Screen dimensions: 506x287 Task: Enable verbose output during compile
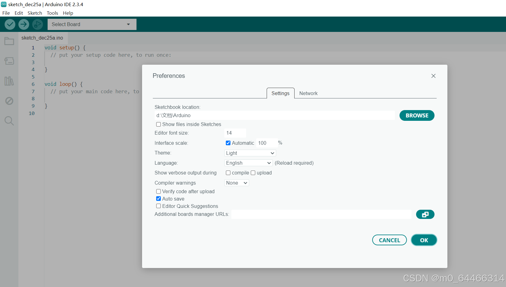pyautogui.click(x=228, y=173)
